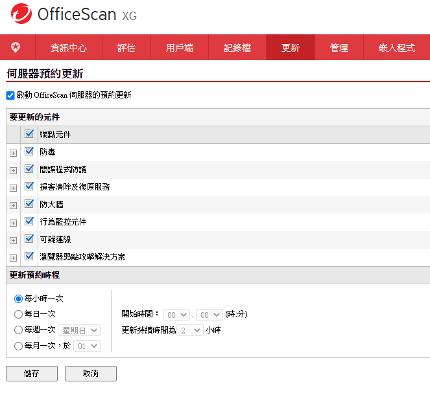Image resolution: width=430 pixels, height=395 pixels.
Task: Uncheck the 間諜程式防護 checkbox
Action: click(29, 168)
